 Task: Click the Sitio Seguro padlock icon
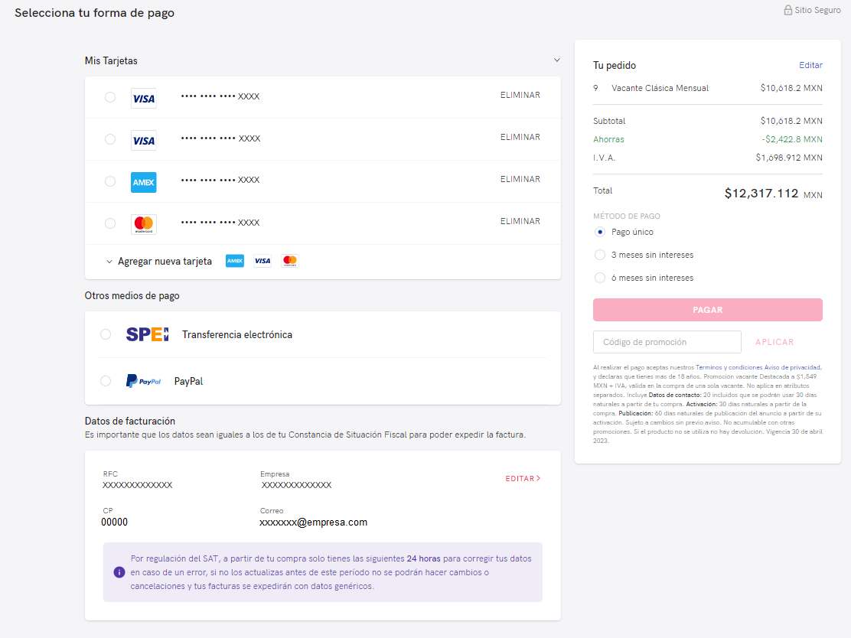pyautogui.click(x=787, y=11)
